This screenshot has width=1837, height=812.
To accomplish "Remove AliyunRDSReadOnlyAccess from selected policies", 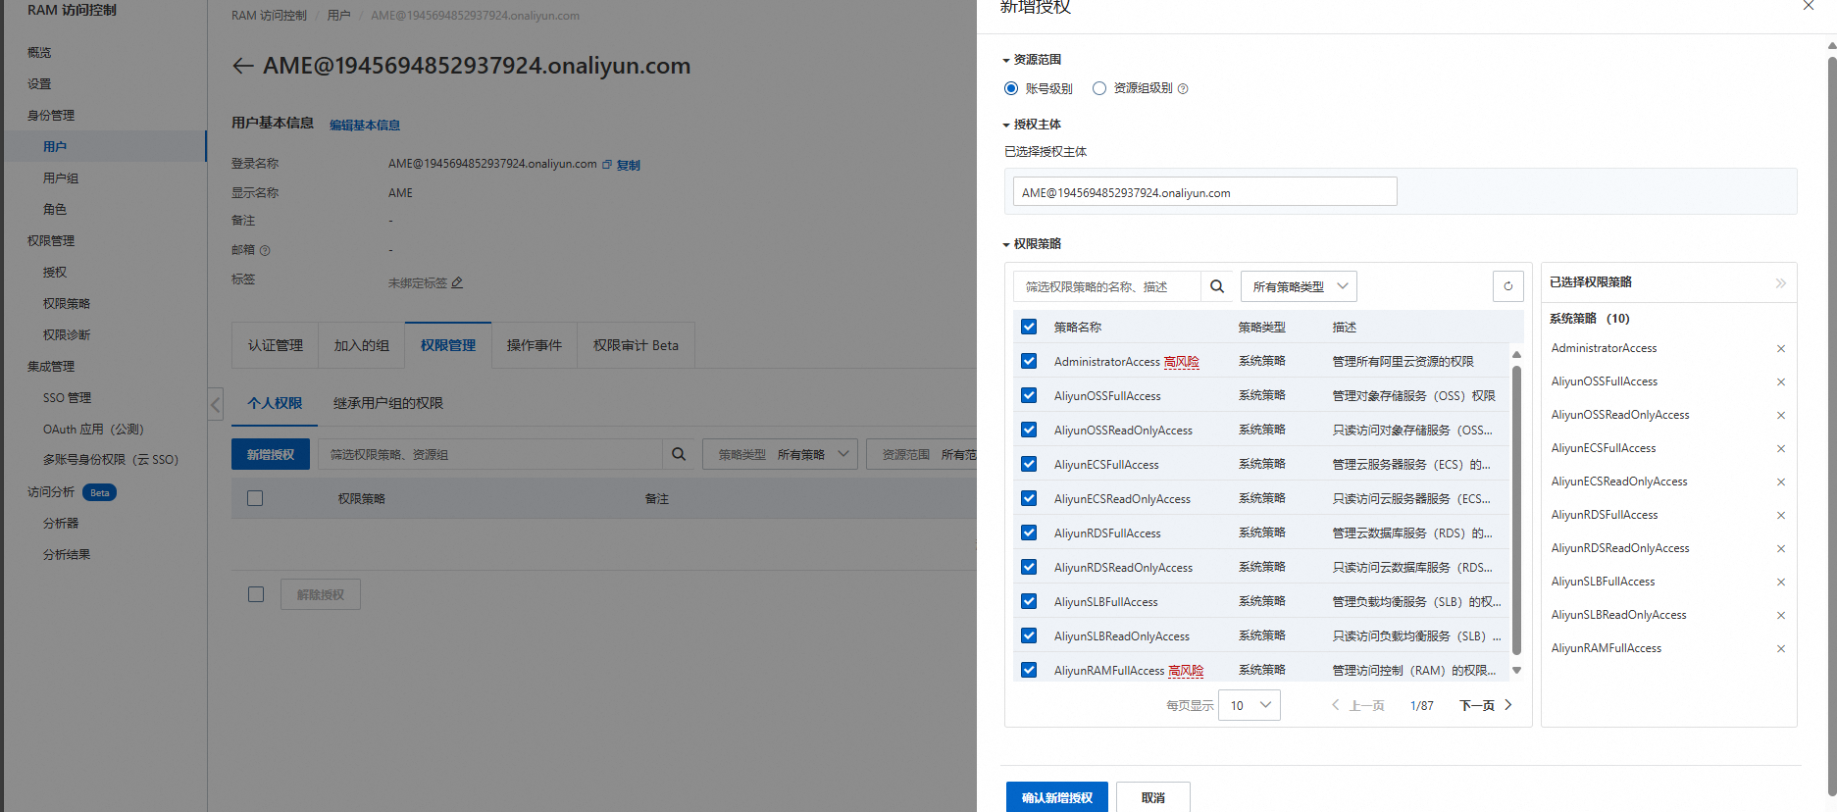I will click(1781, 549).
